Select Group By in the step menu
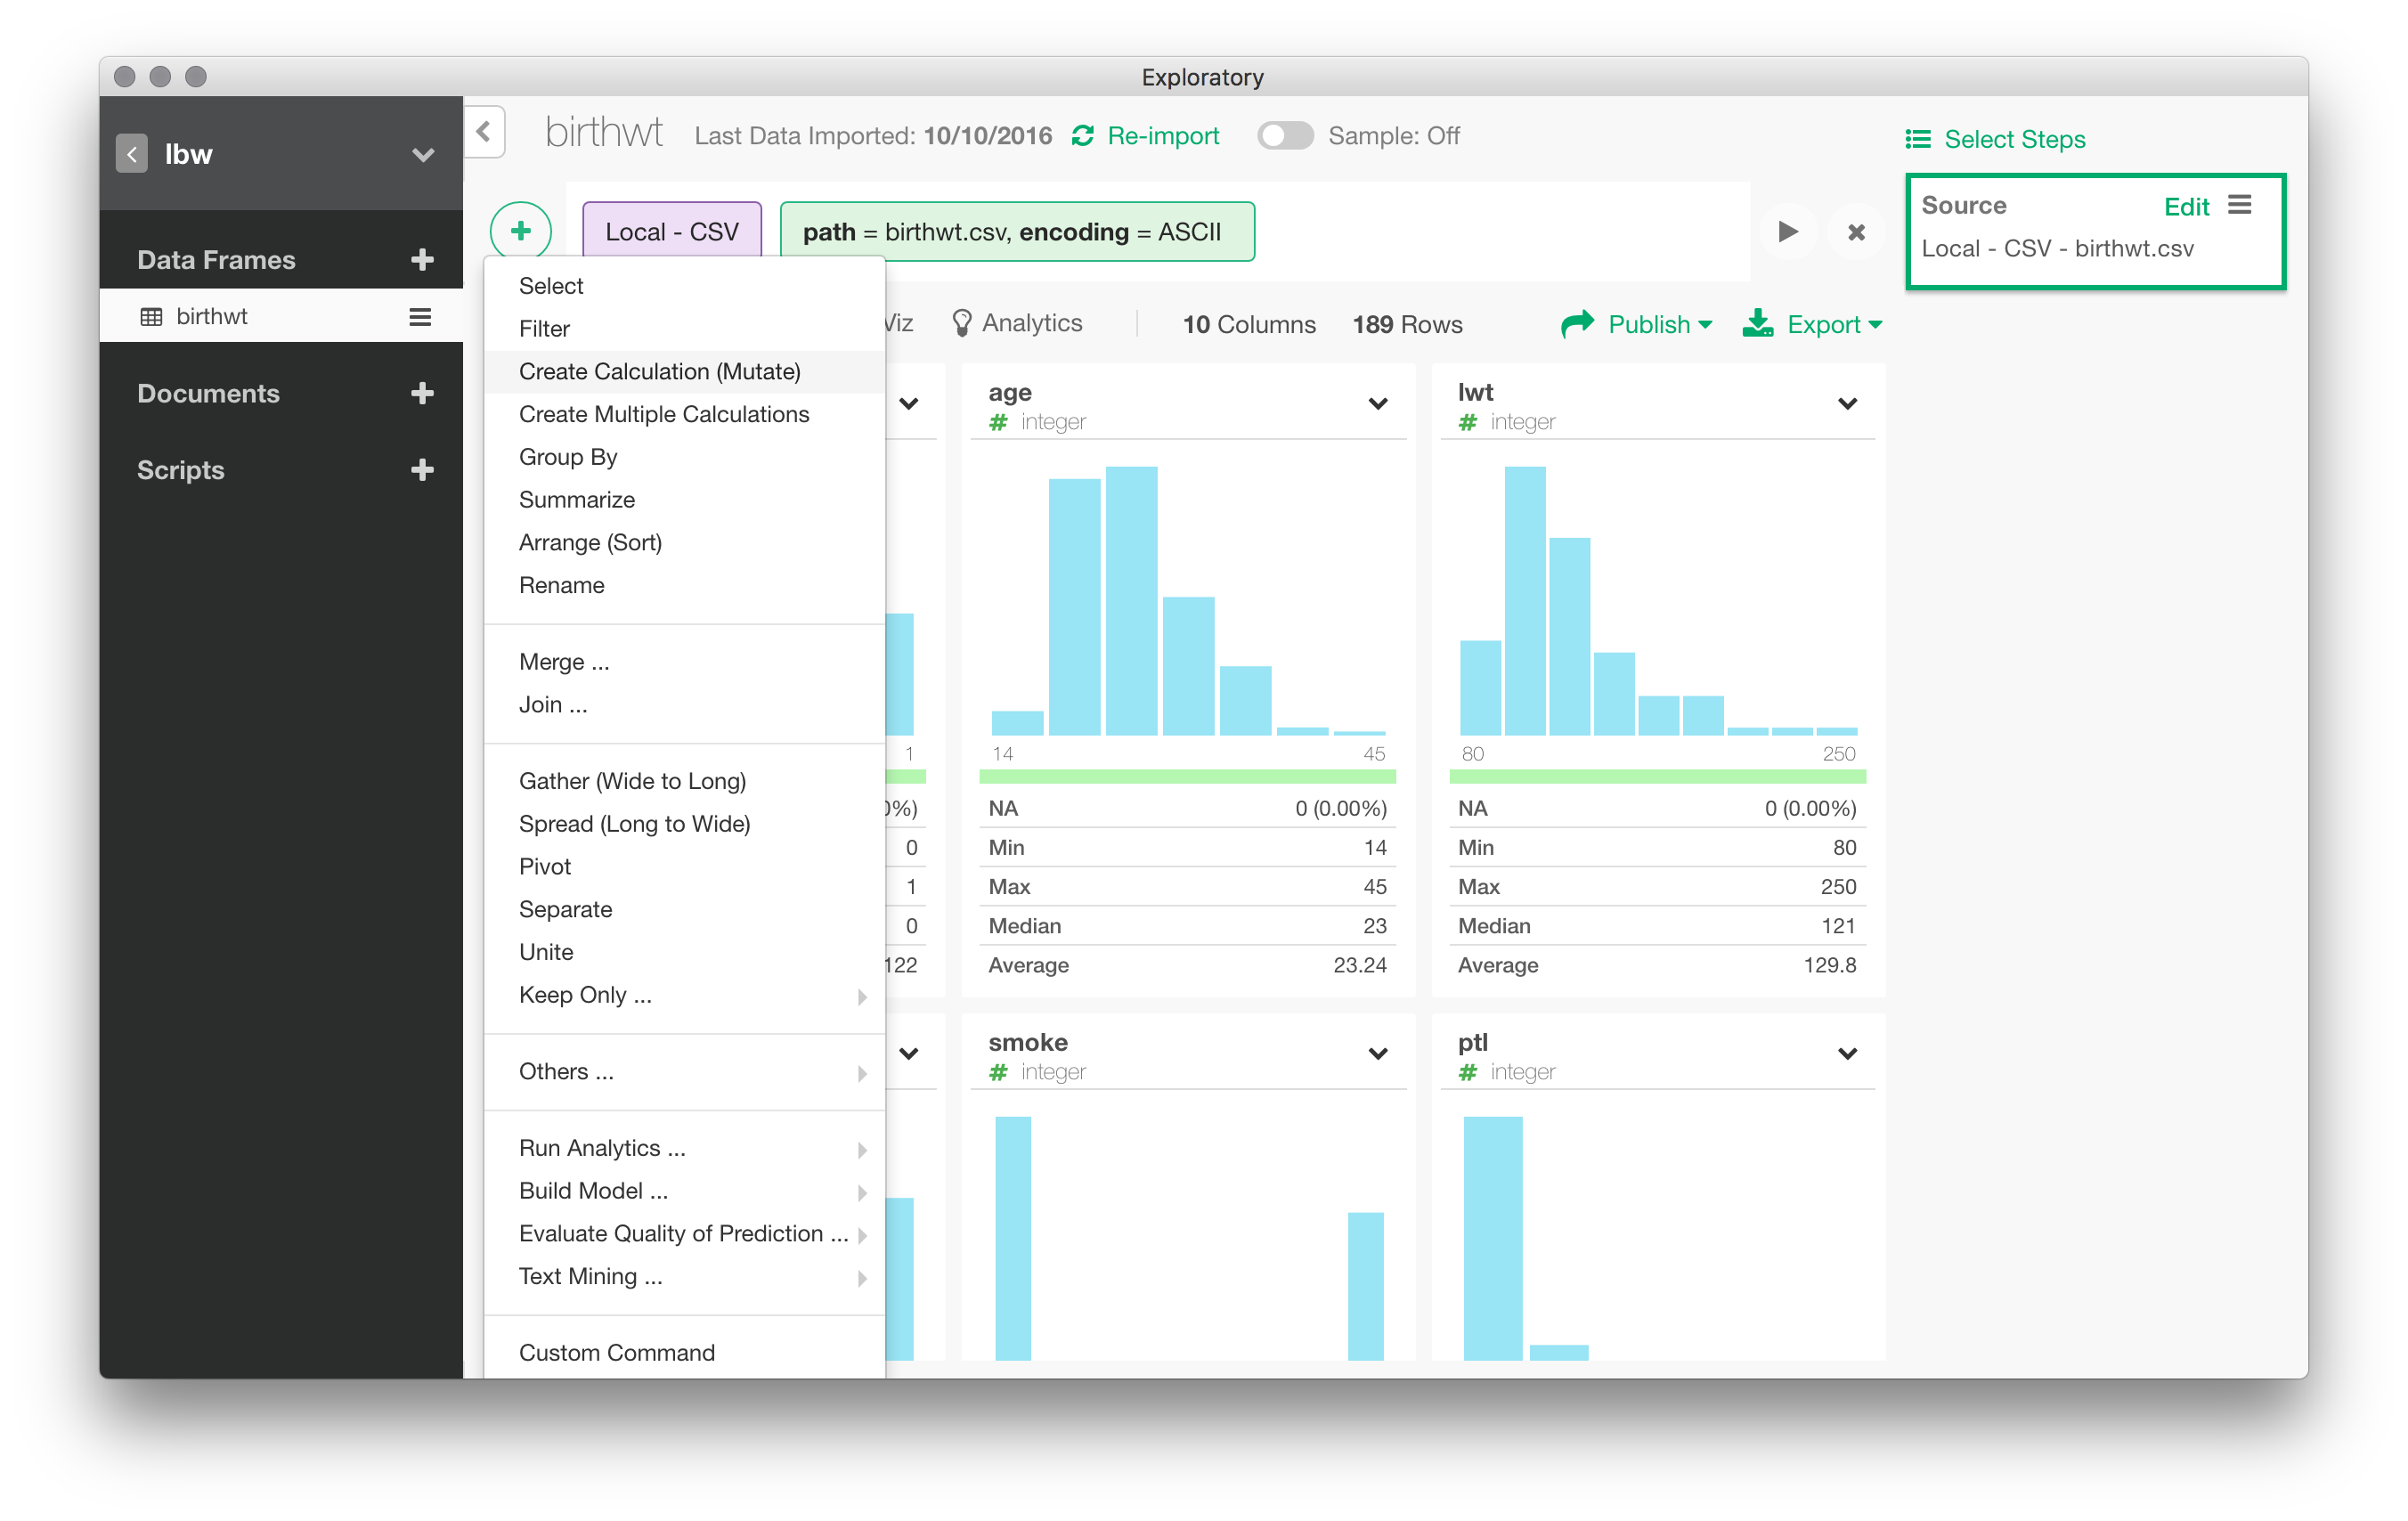This screenshot has height=1521, width=2408. (x=568, y=457)
